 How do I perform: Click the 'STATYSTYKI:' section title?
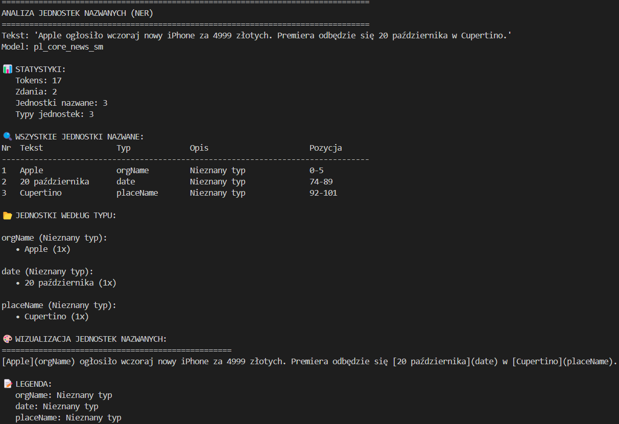coord(41,69)
